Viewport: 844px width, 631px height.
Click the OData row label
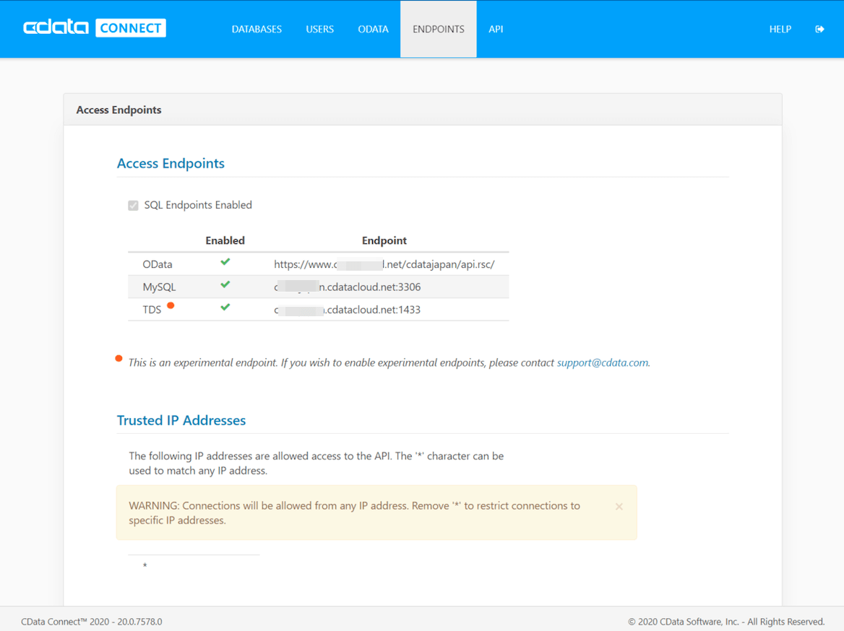pos(158,264)
